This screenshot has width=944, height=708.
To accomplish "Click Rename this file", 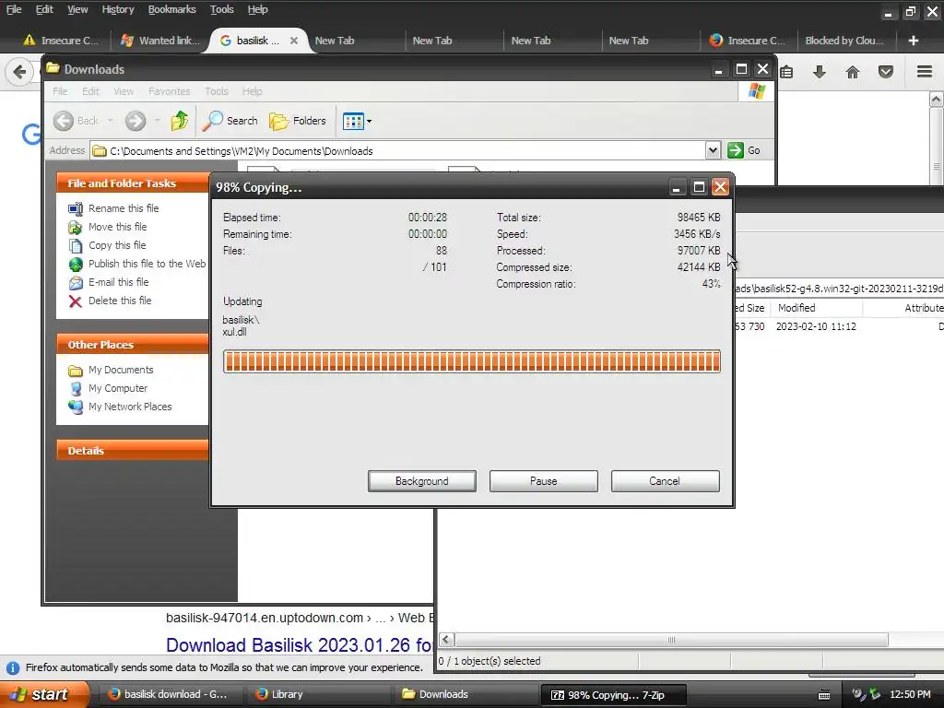I will click(x=124, y=208).
